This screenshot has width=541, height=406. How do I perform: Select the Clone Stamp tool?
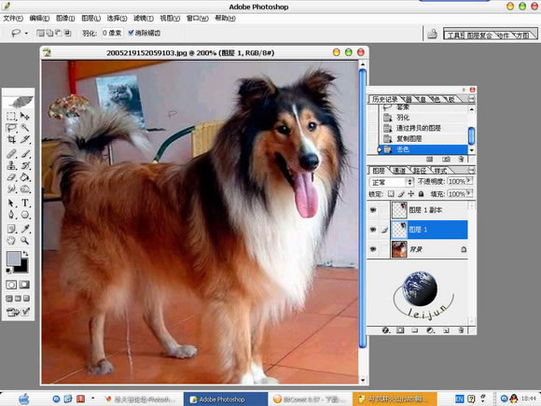point(11,165)
